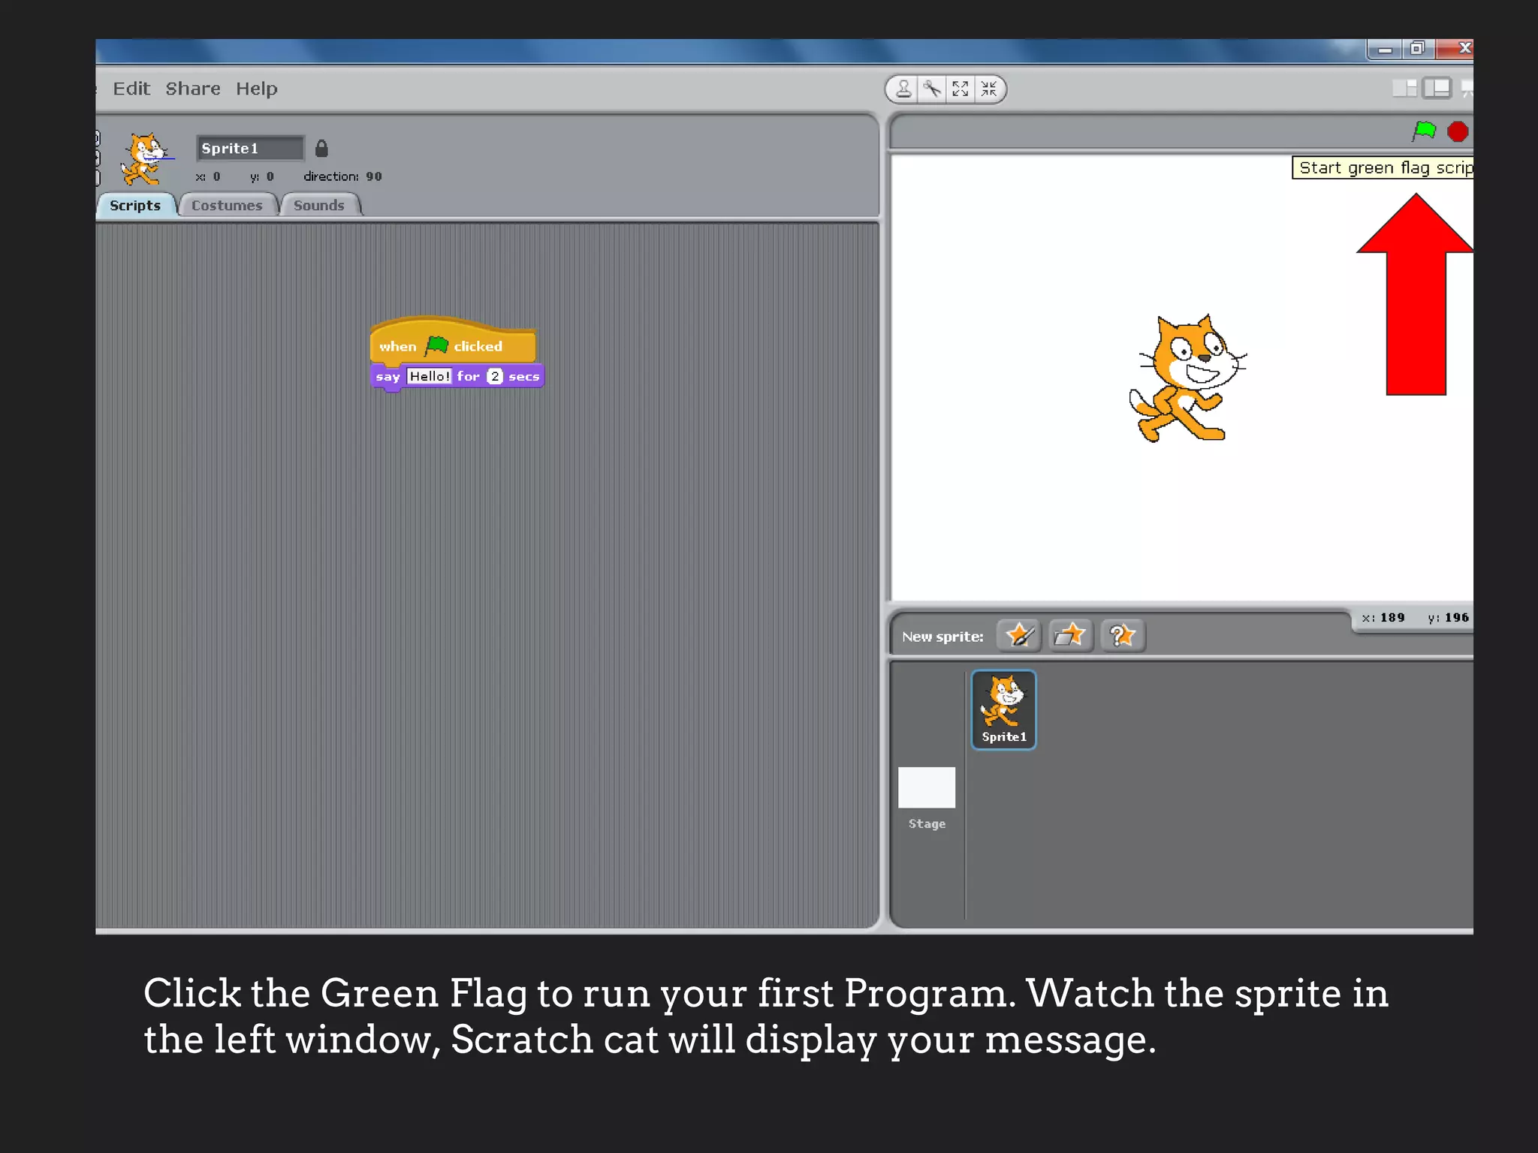Click the Hello! text field in say block
This screenshot has height=1153, width=1538.
click(430, 376)
